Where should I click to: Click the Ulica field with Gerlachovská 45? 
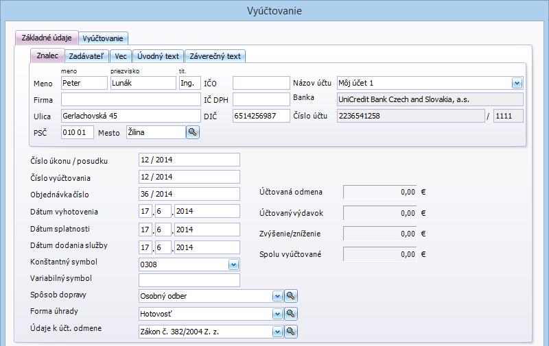tap(131, 116)
